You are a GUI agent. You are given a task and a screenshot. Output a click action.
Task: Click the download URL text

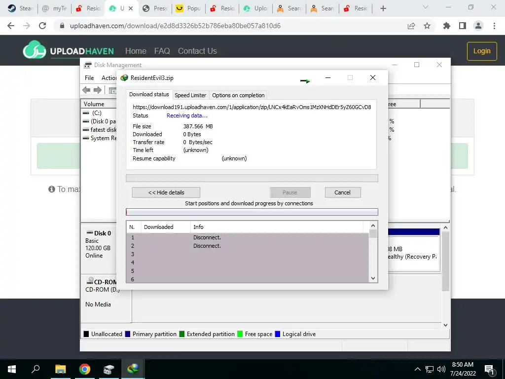[252, 107]
